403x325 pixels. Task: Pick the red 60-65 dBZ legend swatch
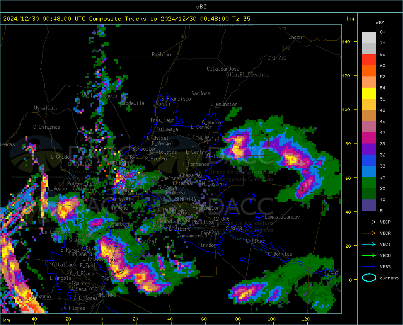369,60
